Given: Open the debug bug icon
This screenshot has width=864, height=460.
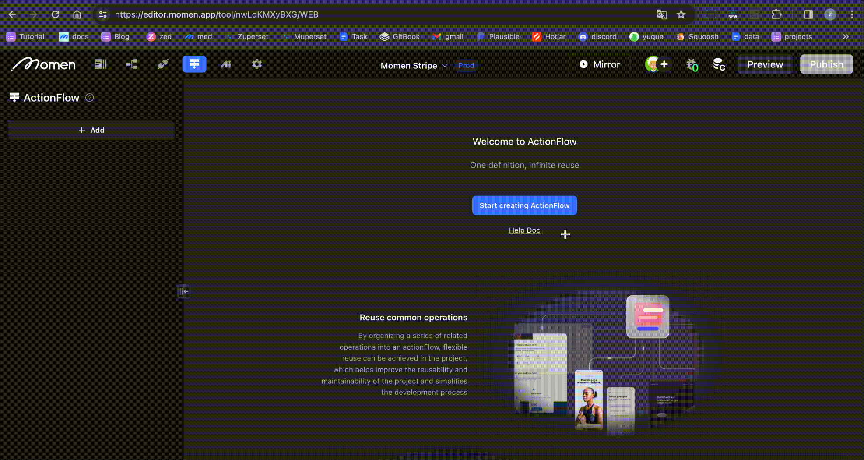Looking at the screenshot, I should [692, 65].
